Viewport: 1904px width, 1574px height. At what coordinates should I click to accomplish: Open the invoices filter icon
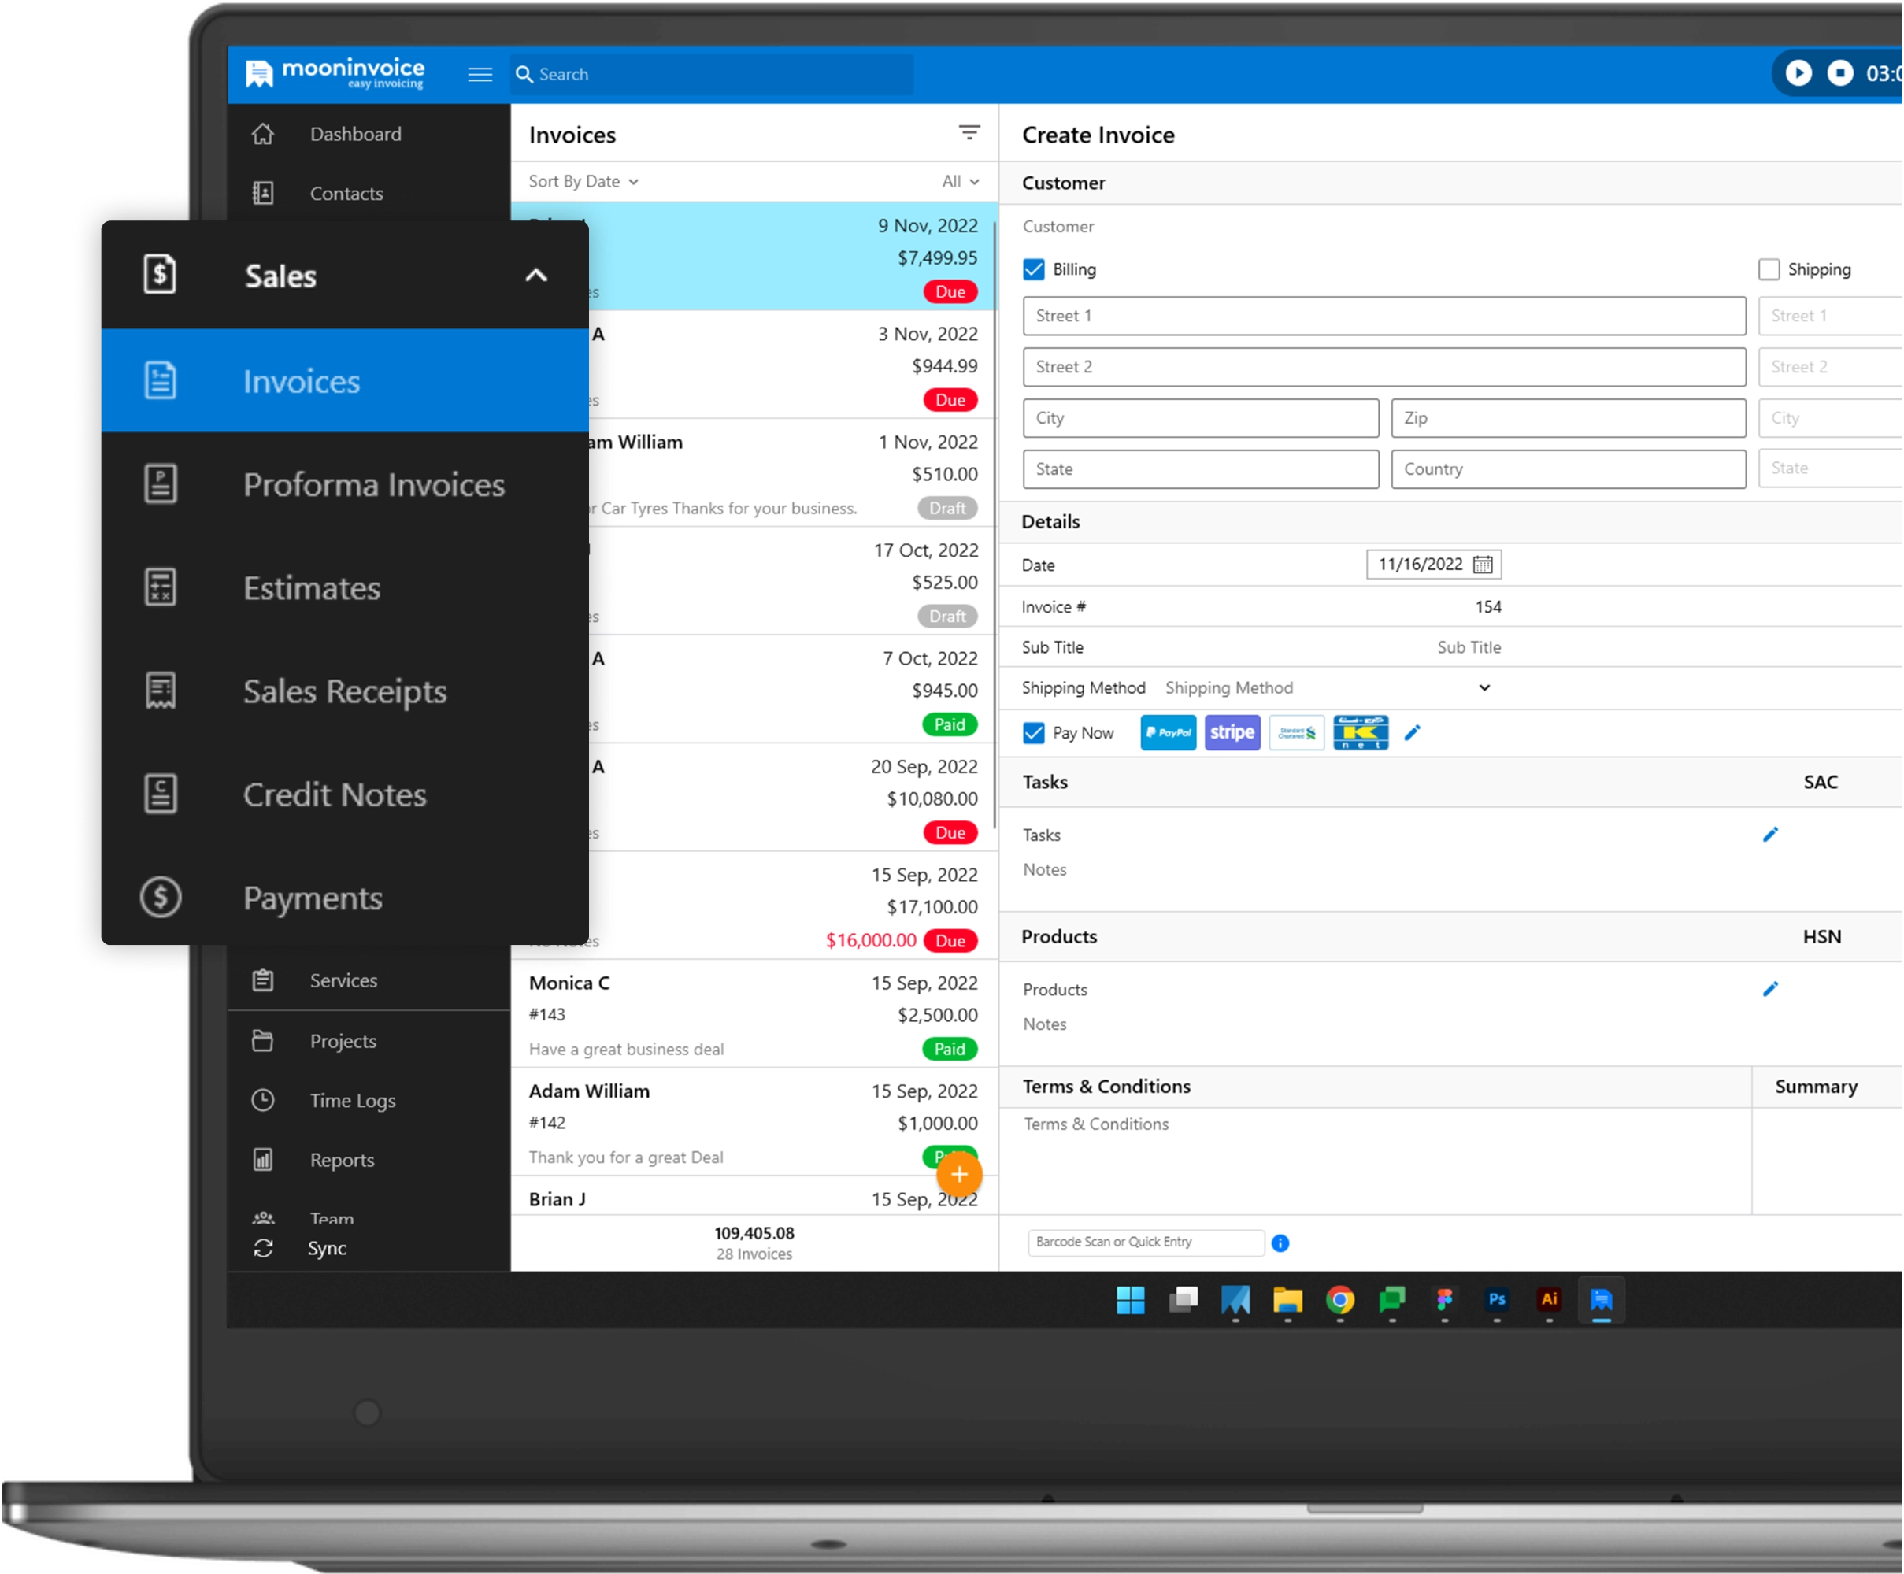click(x=969, y=133)
